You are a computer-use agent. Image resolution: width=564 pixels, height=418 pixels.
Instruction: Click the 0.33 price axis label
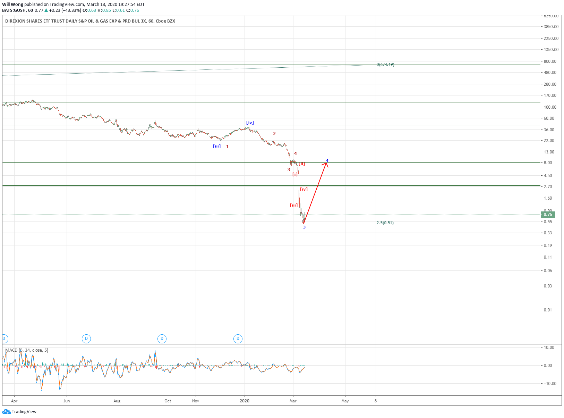pyautogui.click(x=548, y=233)
